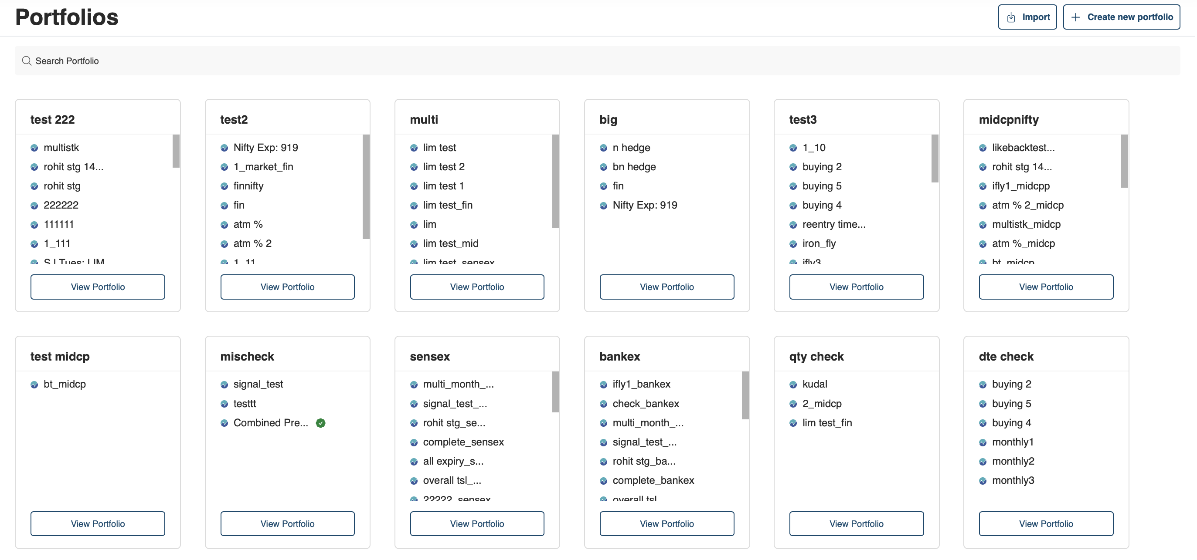Open View Portfolio for bankex card

coord(667,524)
